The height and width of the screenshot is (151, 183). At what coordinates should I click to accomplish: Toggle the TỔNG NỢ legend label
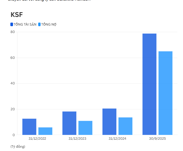(49, 24)
